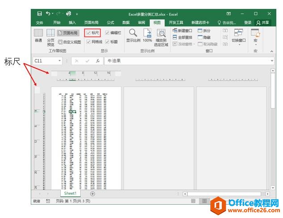Switch to Normal (普通) view
Viewport: 283px width, 218px height.
pos(38,36)
